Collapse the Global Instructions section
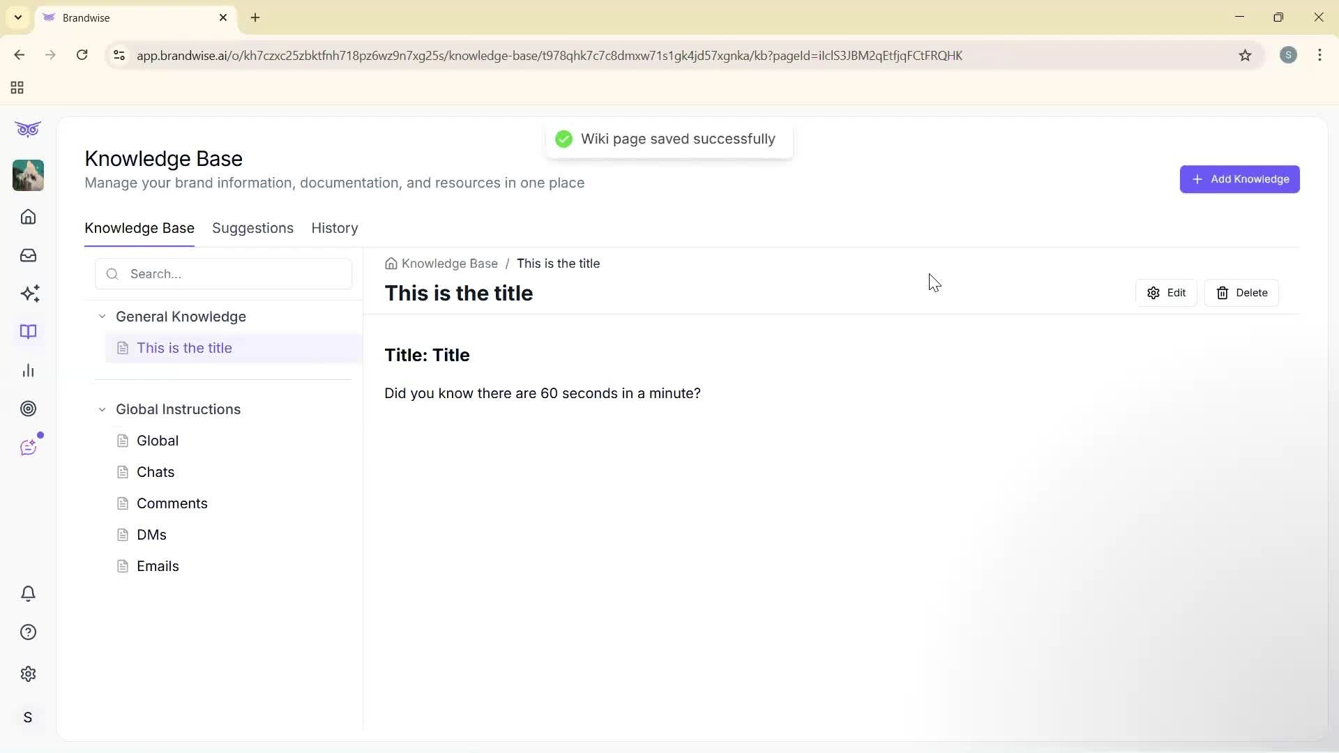 (102, 409)
